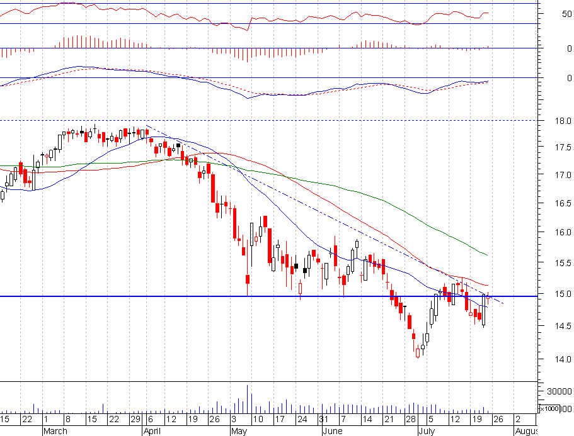Click the 17.0 price axis label

(x=563, y=176)
